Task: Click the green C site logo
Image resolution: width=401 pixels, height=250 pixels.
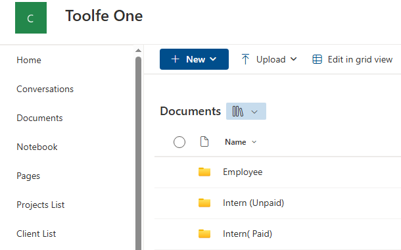Action: pos(31,18)
